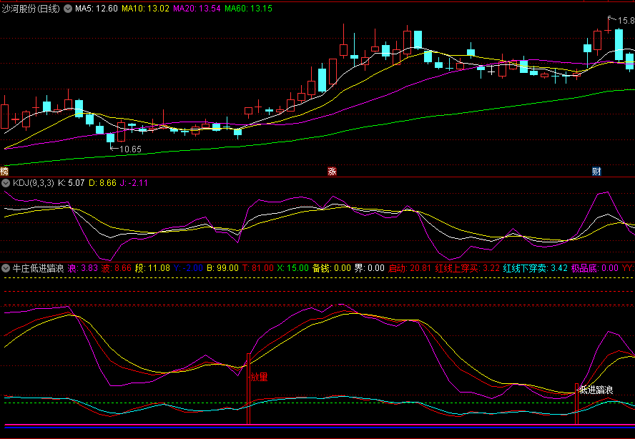
Task: Open the 牛庄低进踏浪 indicator dropdown arrow
Action: coord(6,268)
